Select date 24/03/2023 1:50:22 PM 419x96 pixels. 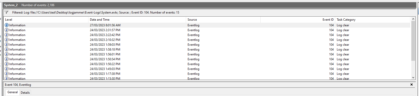click(x=105, y=64)
